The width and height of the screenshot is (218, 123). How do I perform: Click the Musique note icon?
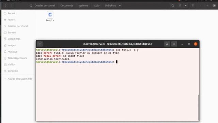5,52
